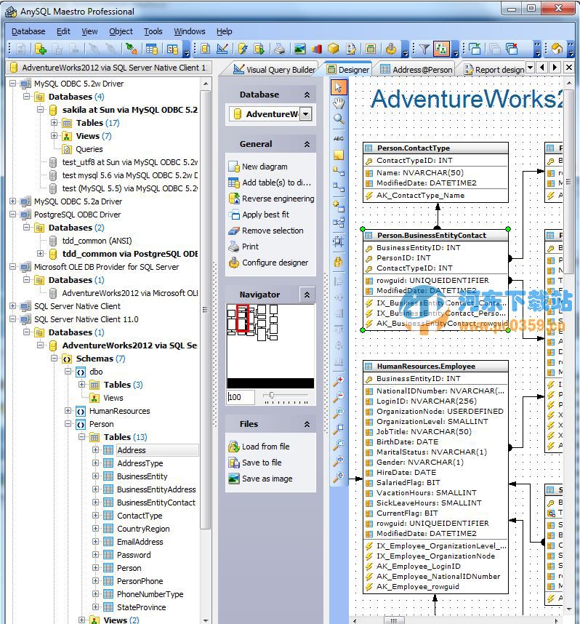
Task: Click the Navigator zoom slider handle
Action: 272,395
